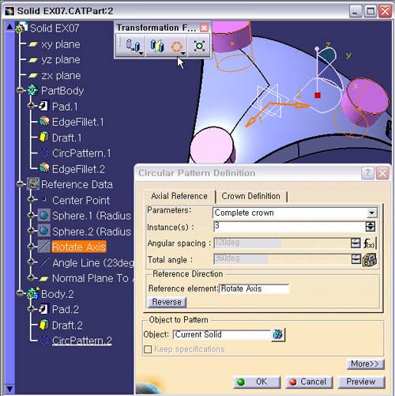Click the Preview button
The height and width of the screenshot is (396, 395).
click(361, 382)
